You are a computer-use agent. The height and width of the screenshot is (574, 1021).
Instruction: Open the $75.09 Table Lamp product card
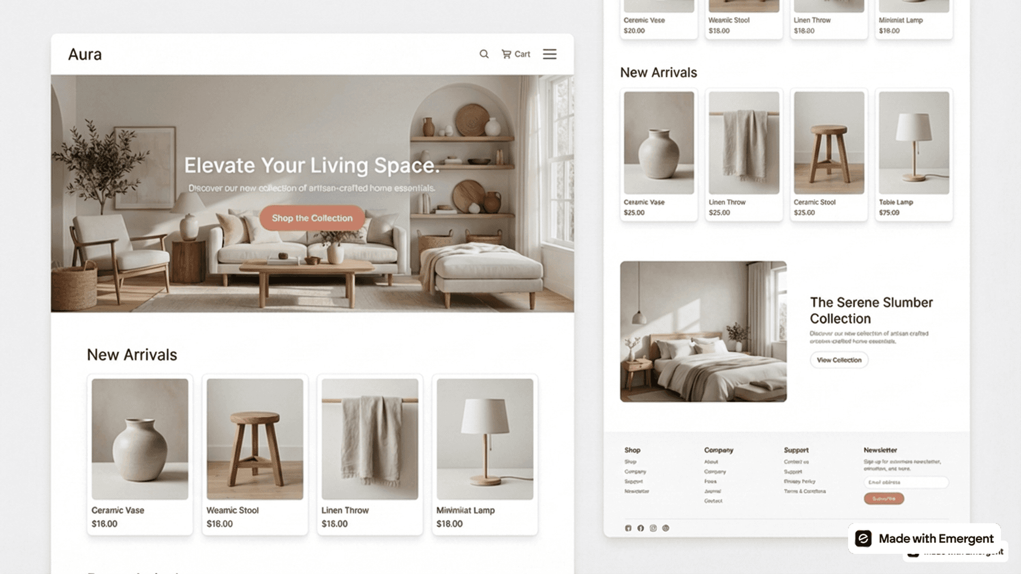(914, 154)
